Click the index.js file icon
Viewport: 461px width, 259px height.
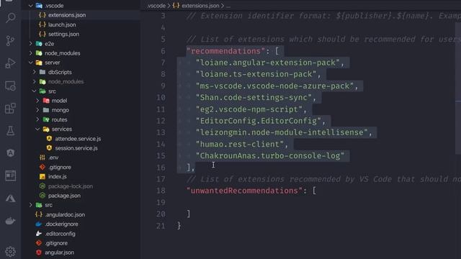pyautogui.click(x=42, y=176)
